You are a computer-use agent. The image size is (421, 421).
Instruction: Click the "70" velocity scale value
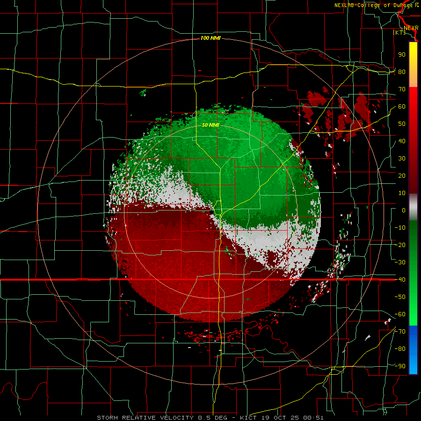point(402,89)
